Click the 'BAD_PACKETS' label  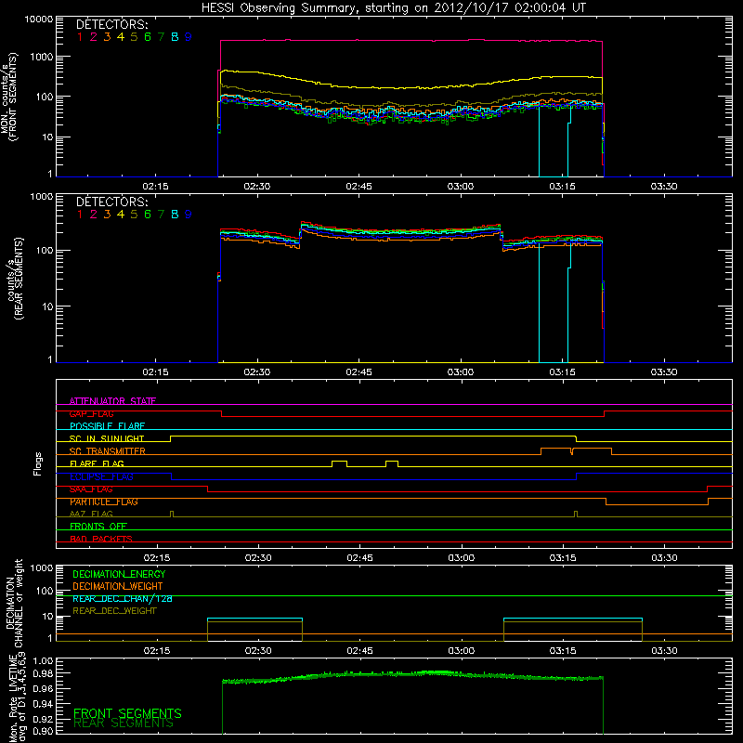(x=101, y=539)
